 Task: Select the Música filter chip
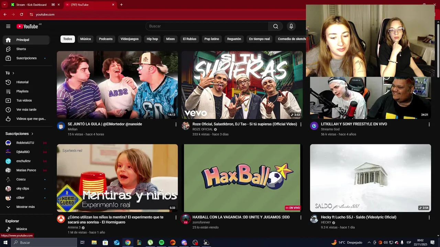click(86, 39)
